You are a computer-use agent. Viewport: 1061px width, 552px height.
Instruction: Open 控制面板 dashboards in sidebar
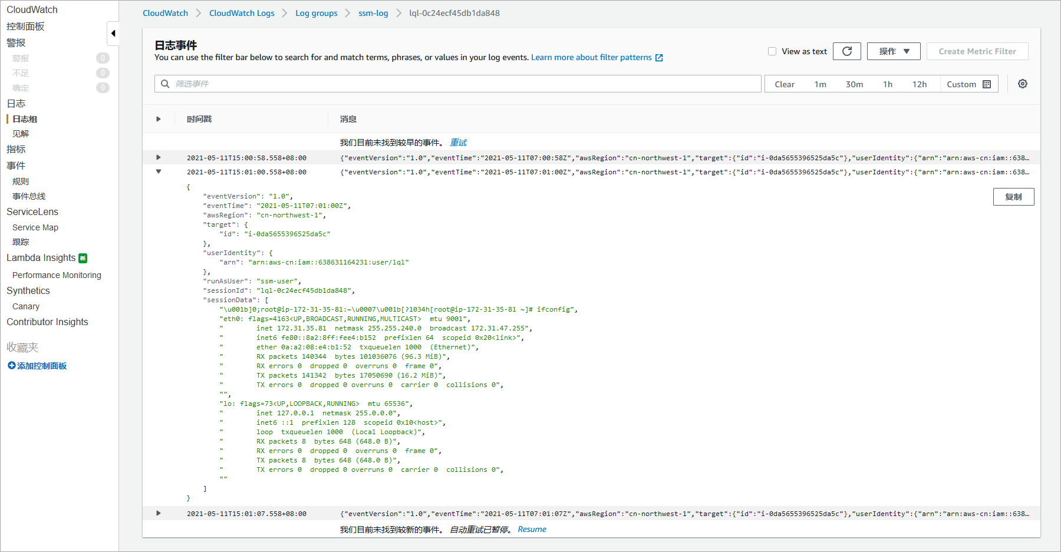[25, 26]
